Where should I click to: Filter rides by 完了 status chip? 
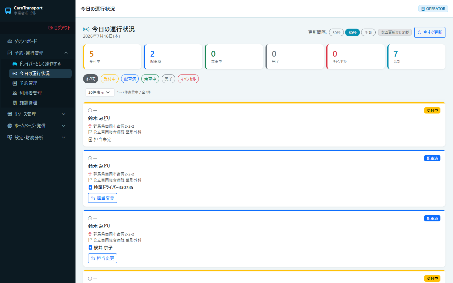168,79
